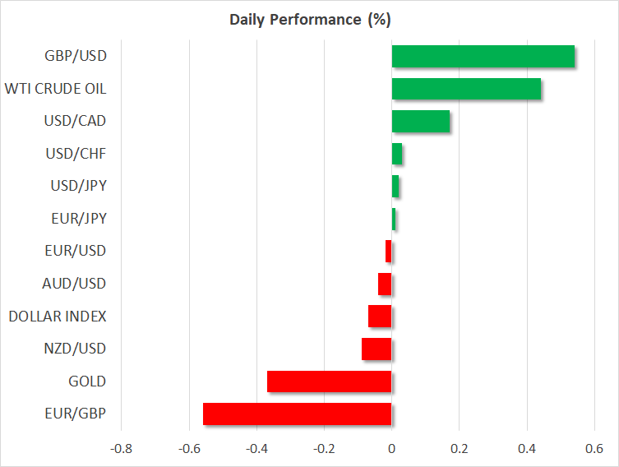The image size is (619, 467).
Task: Select the red Gold bar
Action: click(330, 381)
